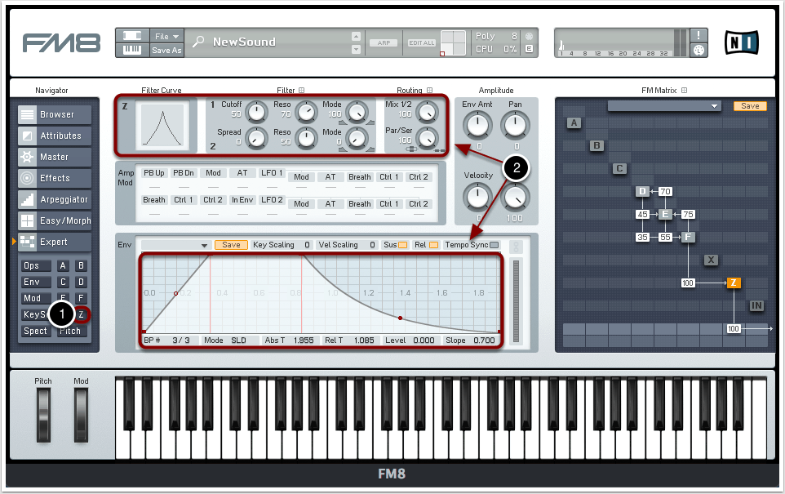Click the Pan amplitude knob
Viewport: 785px width, 494px height.
[515, 125]
